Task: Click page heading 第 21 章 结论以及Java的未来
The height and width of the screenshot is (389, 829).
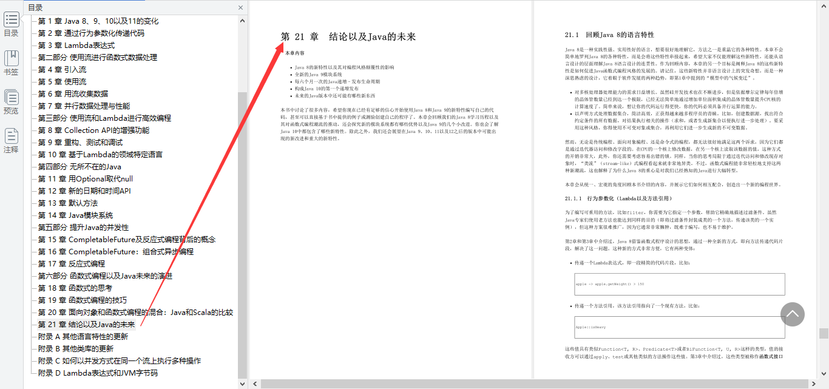Action: [348, 37]
